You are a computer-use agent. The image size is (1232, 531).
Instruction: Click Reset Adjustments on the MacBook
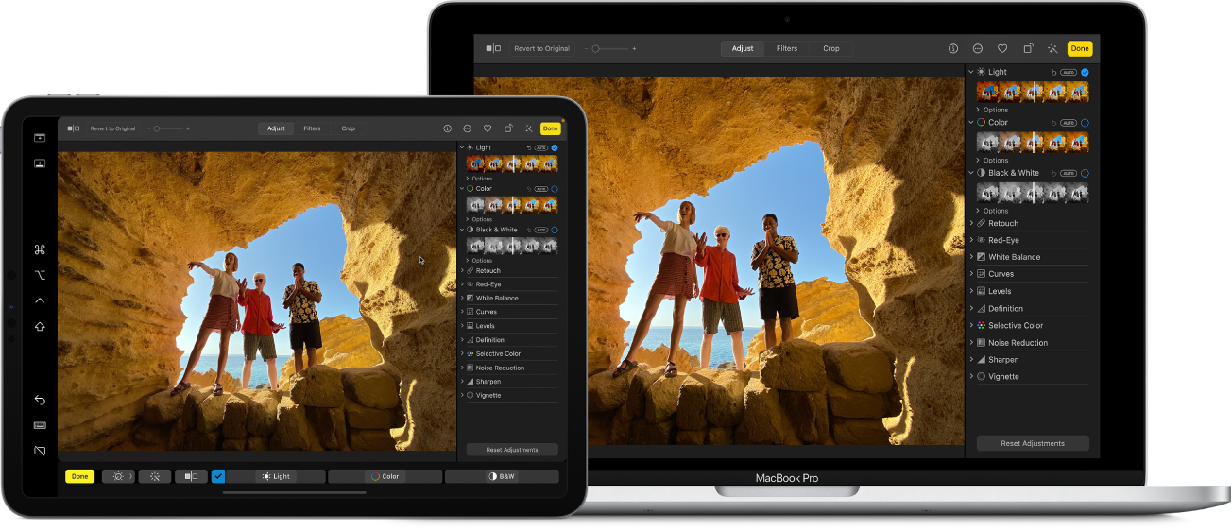pyautogui.click(x=1033, y=443)
